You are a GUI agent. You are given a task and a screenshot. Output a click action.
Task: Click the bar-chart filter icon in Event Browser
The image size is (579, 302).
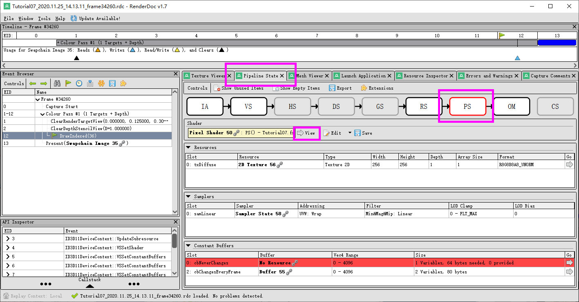click(x=90, y=83)
